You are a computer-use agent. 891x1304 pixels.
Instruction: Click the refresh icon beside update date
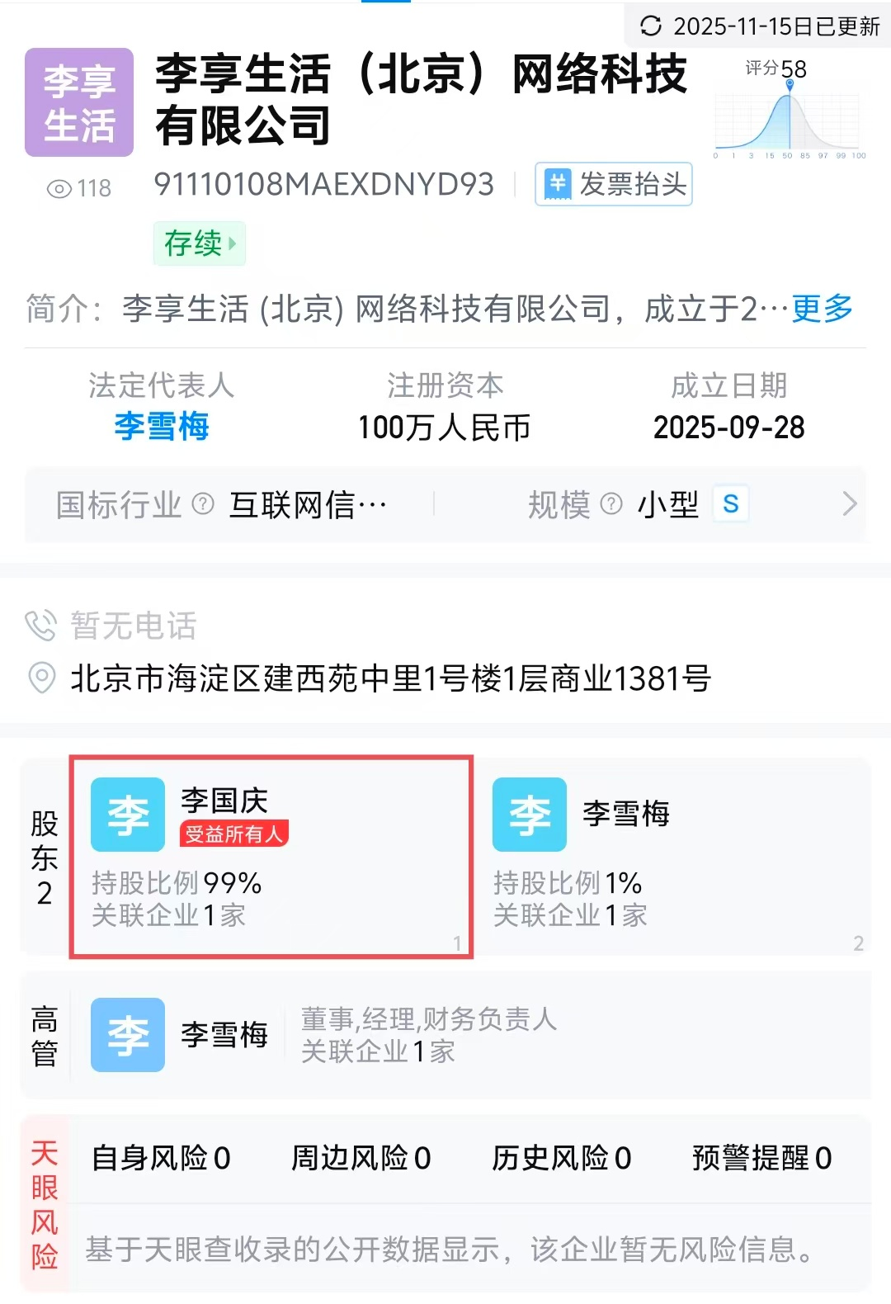pos(651,26)
